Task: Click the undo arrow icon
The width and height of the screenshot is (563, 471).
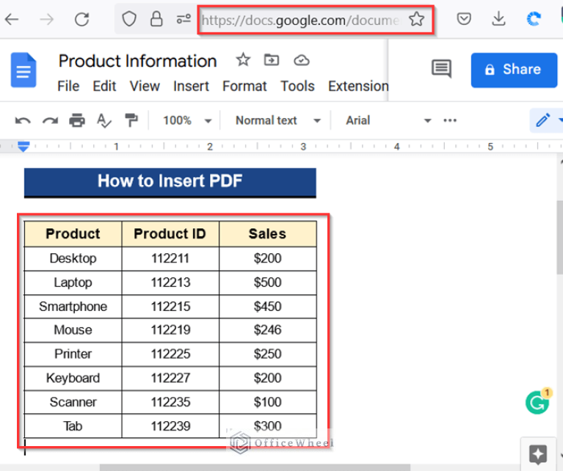Action: point(23,120)
